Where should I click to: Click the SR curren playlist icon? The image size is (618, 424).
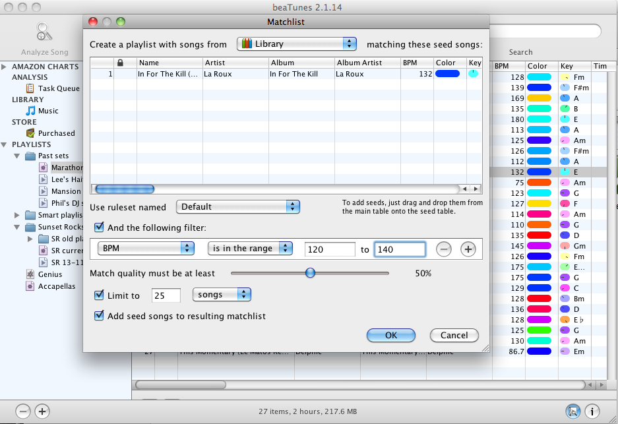[x=44, y=251]
